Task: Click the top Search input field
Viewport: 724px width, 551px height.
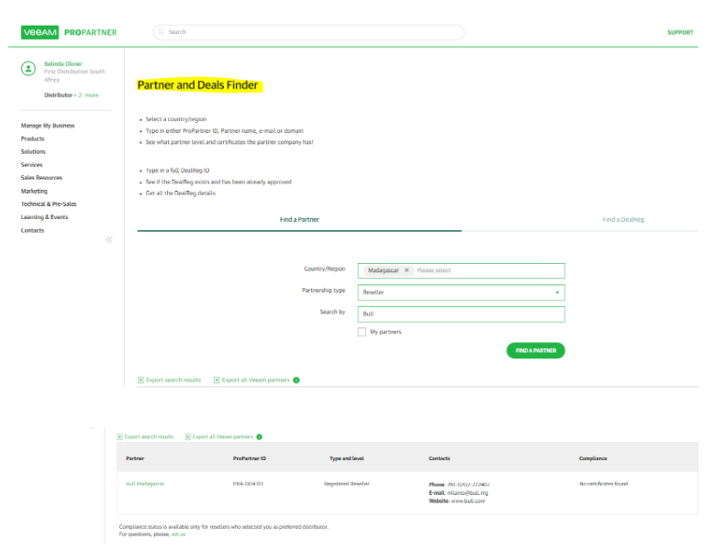Action: point(309,32)
